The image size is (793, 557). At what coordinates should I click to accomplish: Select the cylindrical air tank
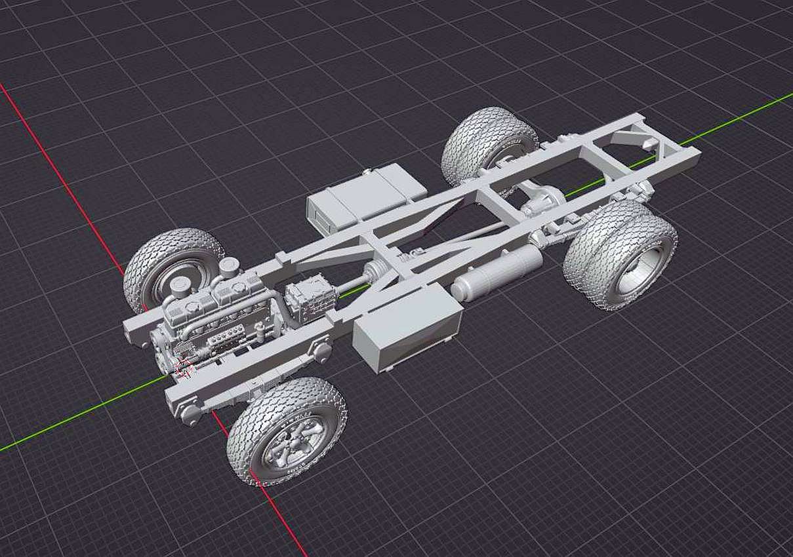point(497,273)
